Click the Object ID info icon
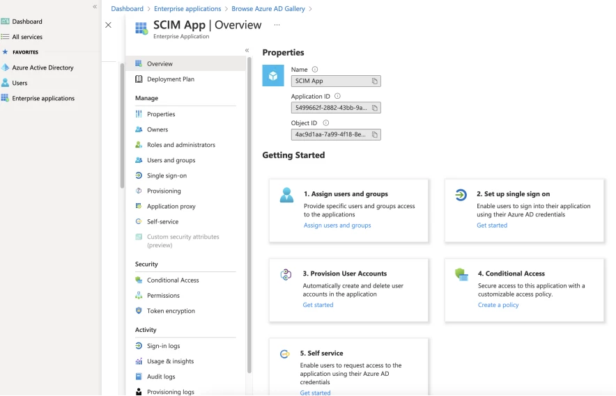 (325, 123)
